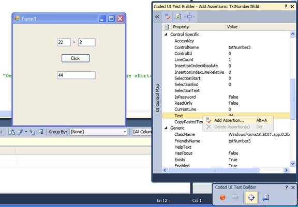The width and height of the screenshot is (298, 207).
Task: Click the property grid scroll down arrow
Action: click(x=293, y=164)
